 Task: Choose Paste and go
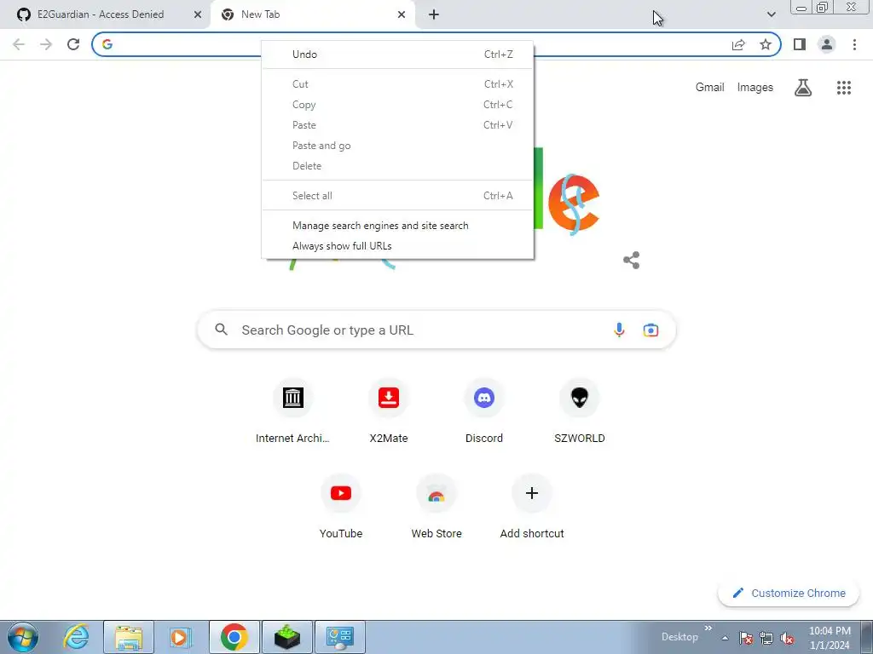[x=397, y=146]
